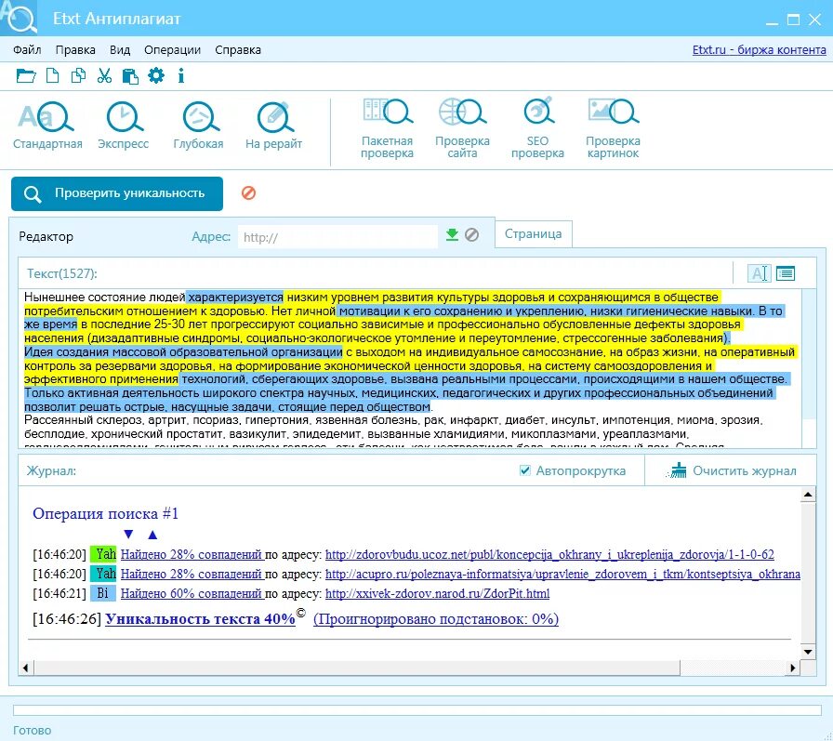This screenshot has width=833, height=741.
Task: Open SEO проверка
Action: point(537,128)
